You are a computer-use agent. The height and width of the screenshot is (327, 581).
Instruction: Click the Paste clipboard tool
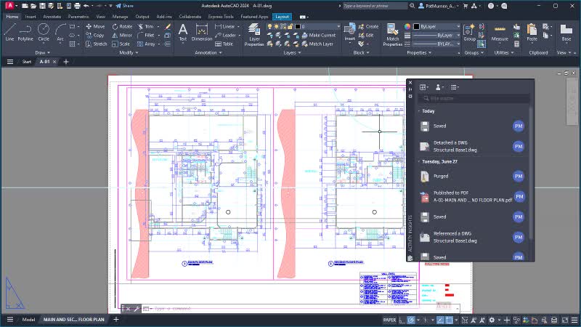point(532,32)
